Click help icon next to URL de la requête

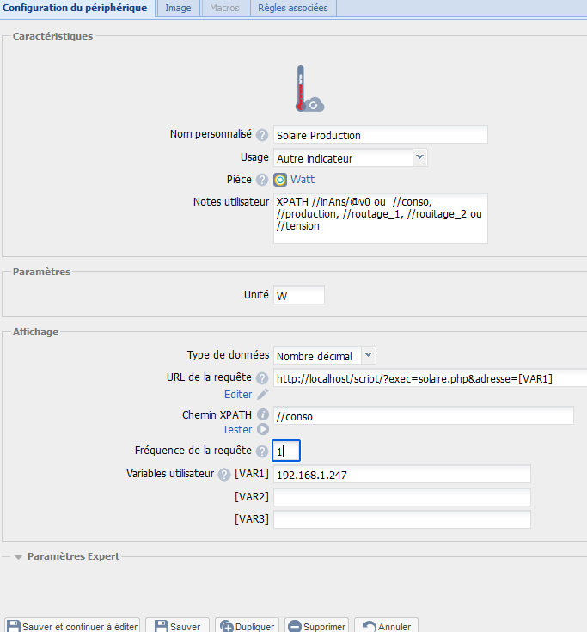pyautogui.click(x=262, y=378)
